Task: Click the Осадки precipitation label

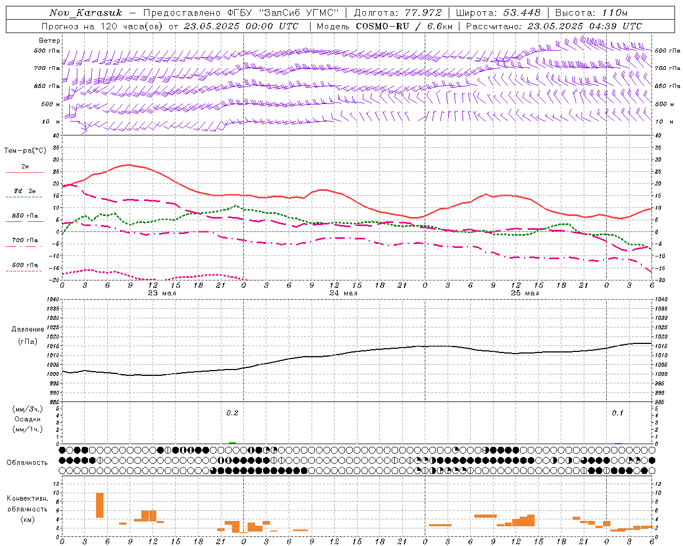Action: click(x=28, y=419)
